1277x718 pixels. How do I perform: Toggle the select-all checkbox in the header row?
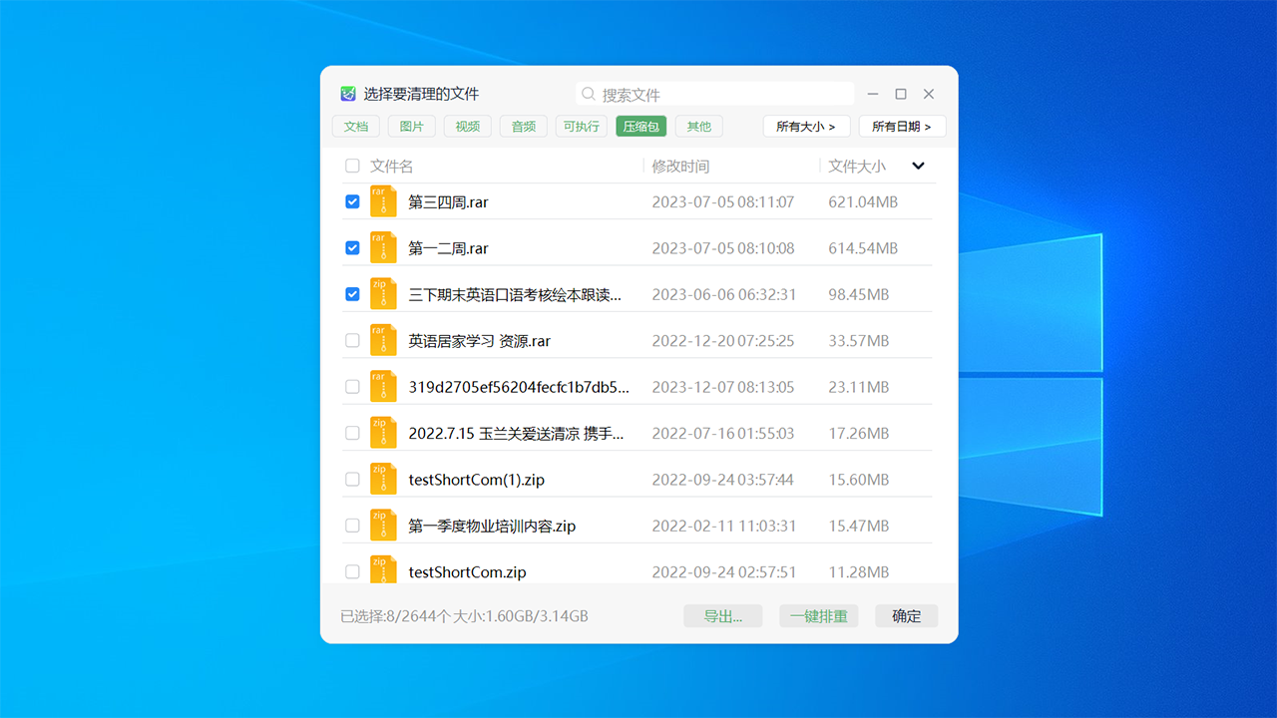click(352, 166)
